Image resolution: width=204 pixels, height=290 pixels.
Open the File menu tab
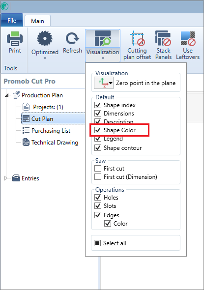(x=12, y=20)
